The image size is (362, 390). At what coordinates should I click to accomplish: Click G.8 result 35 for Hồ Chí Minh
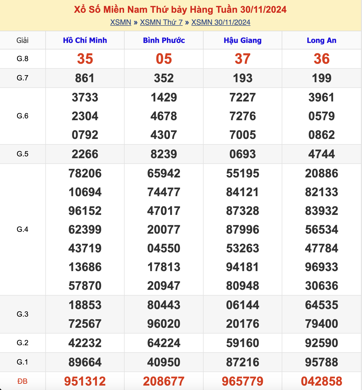tap(85, 59)
